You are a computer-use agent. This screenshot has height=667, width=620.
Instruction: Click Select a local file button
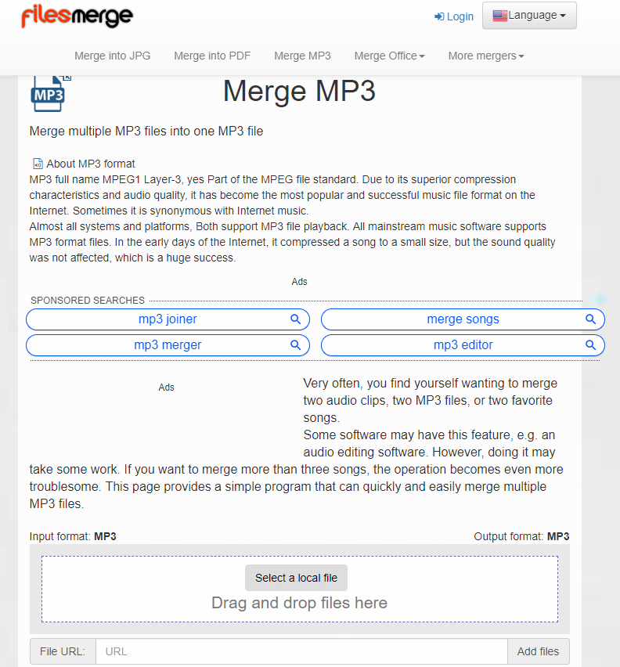(x=296, y=578)
